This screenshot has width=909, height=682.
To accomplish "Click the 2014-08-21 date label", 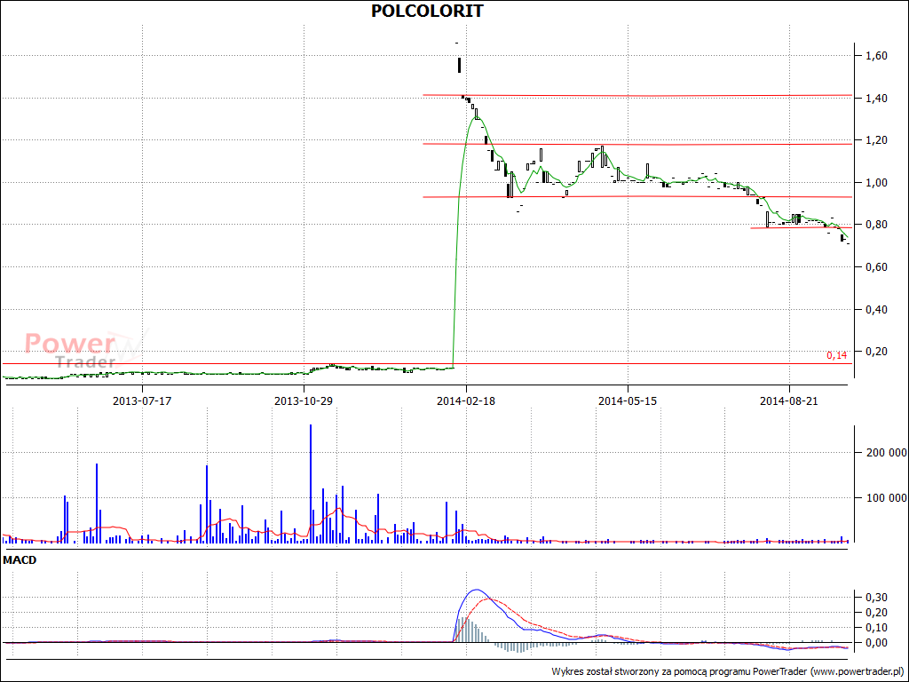I will [789, 400].
